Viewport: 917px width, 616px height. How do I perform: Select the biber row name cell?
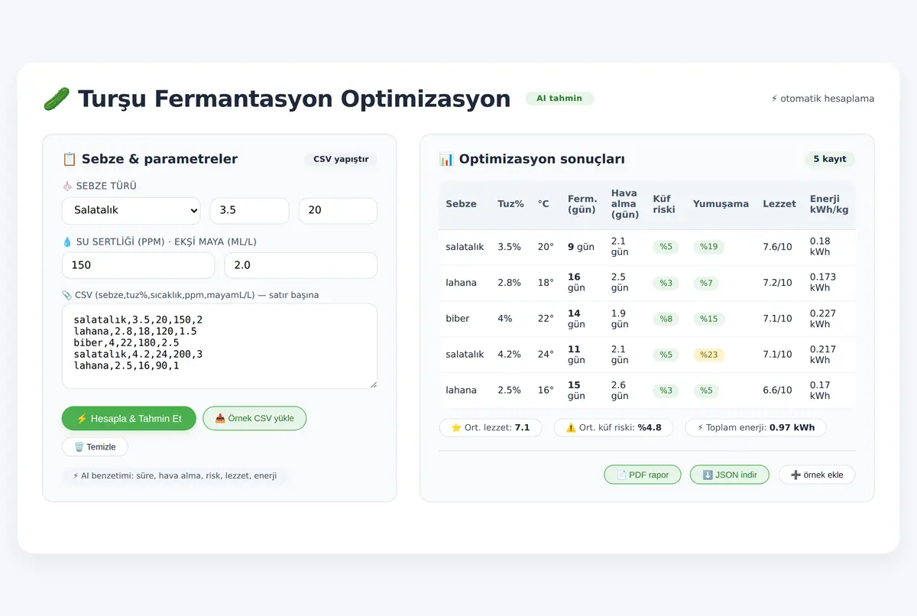click(x=458, y=319)
